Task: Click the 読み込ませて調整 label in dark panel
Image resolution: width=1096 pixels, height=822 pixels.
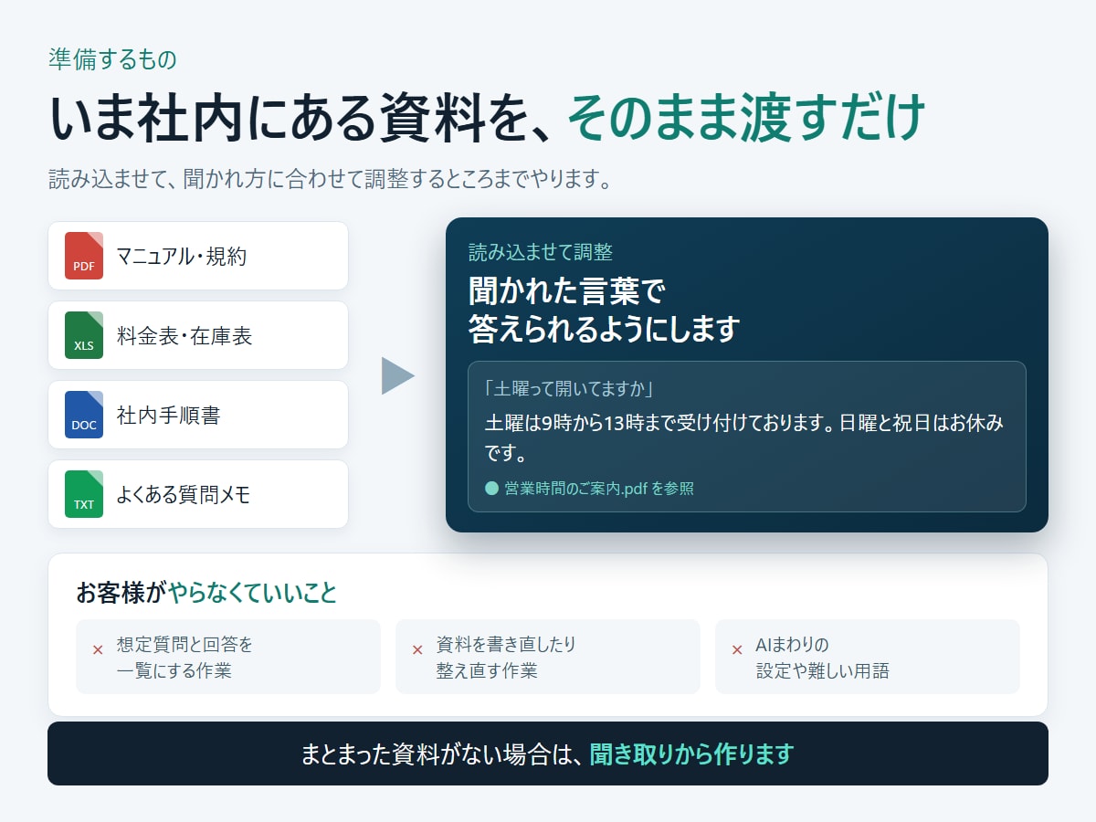Action: coord(541,253)
